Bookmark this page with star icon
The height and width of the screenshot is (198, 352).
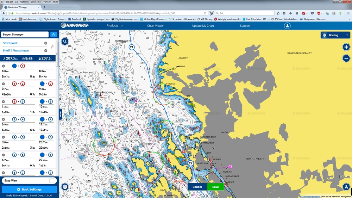278,13
